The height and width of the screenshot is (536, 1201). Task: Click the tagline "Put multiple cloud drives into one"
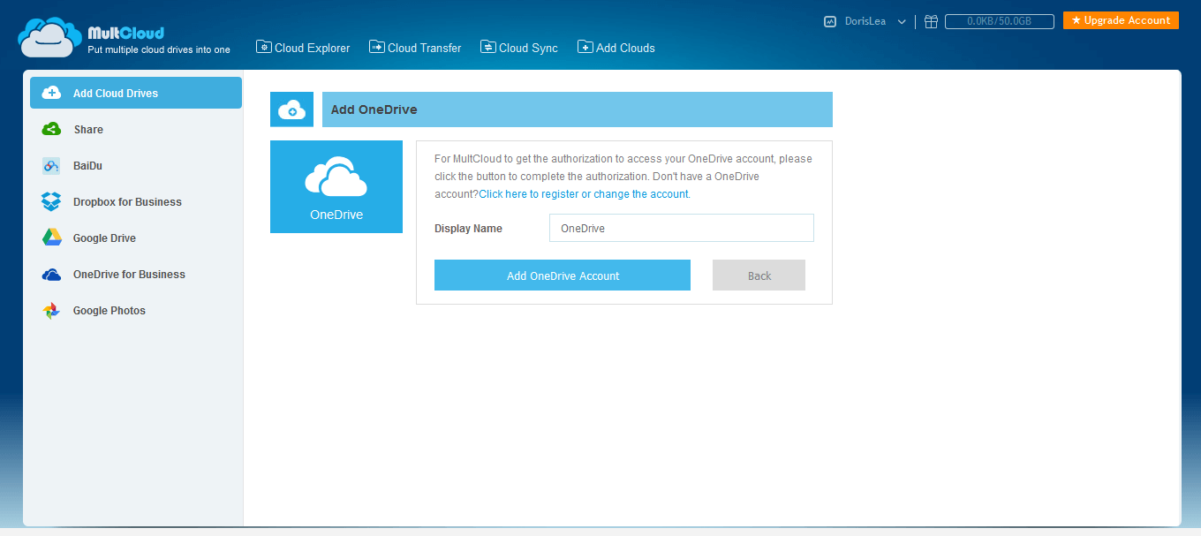pyautogui.click(x=159, y=49)
